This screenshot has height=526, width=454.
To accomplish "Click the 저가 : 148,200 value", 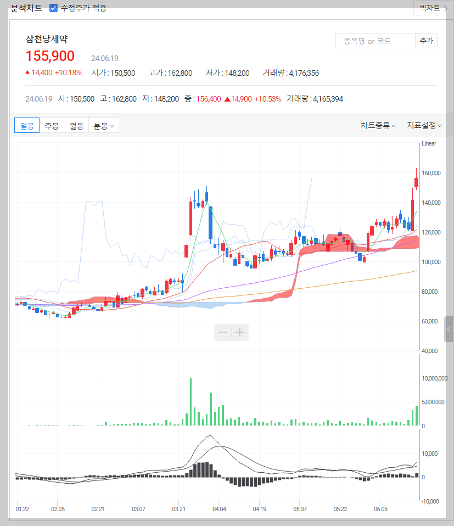I will [228, 73].
